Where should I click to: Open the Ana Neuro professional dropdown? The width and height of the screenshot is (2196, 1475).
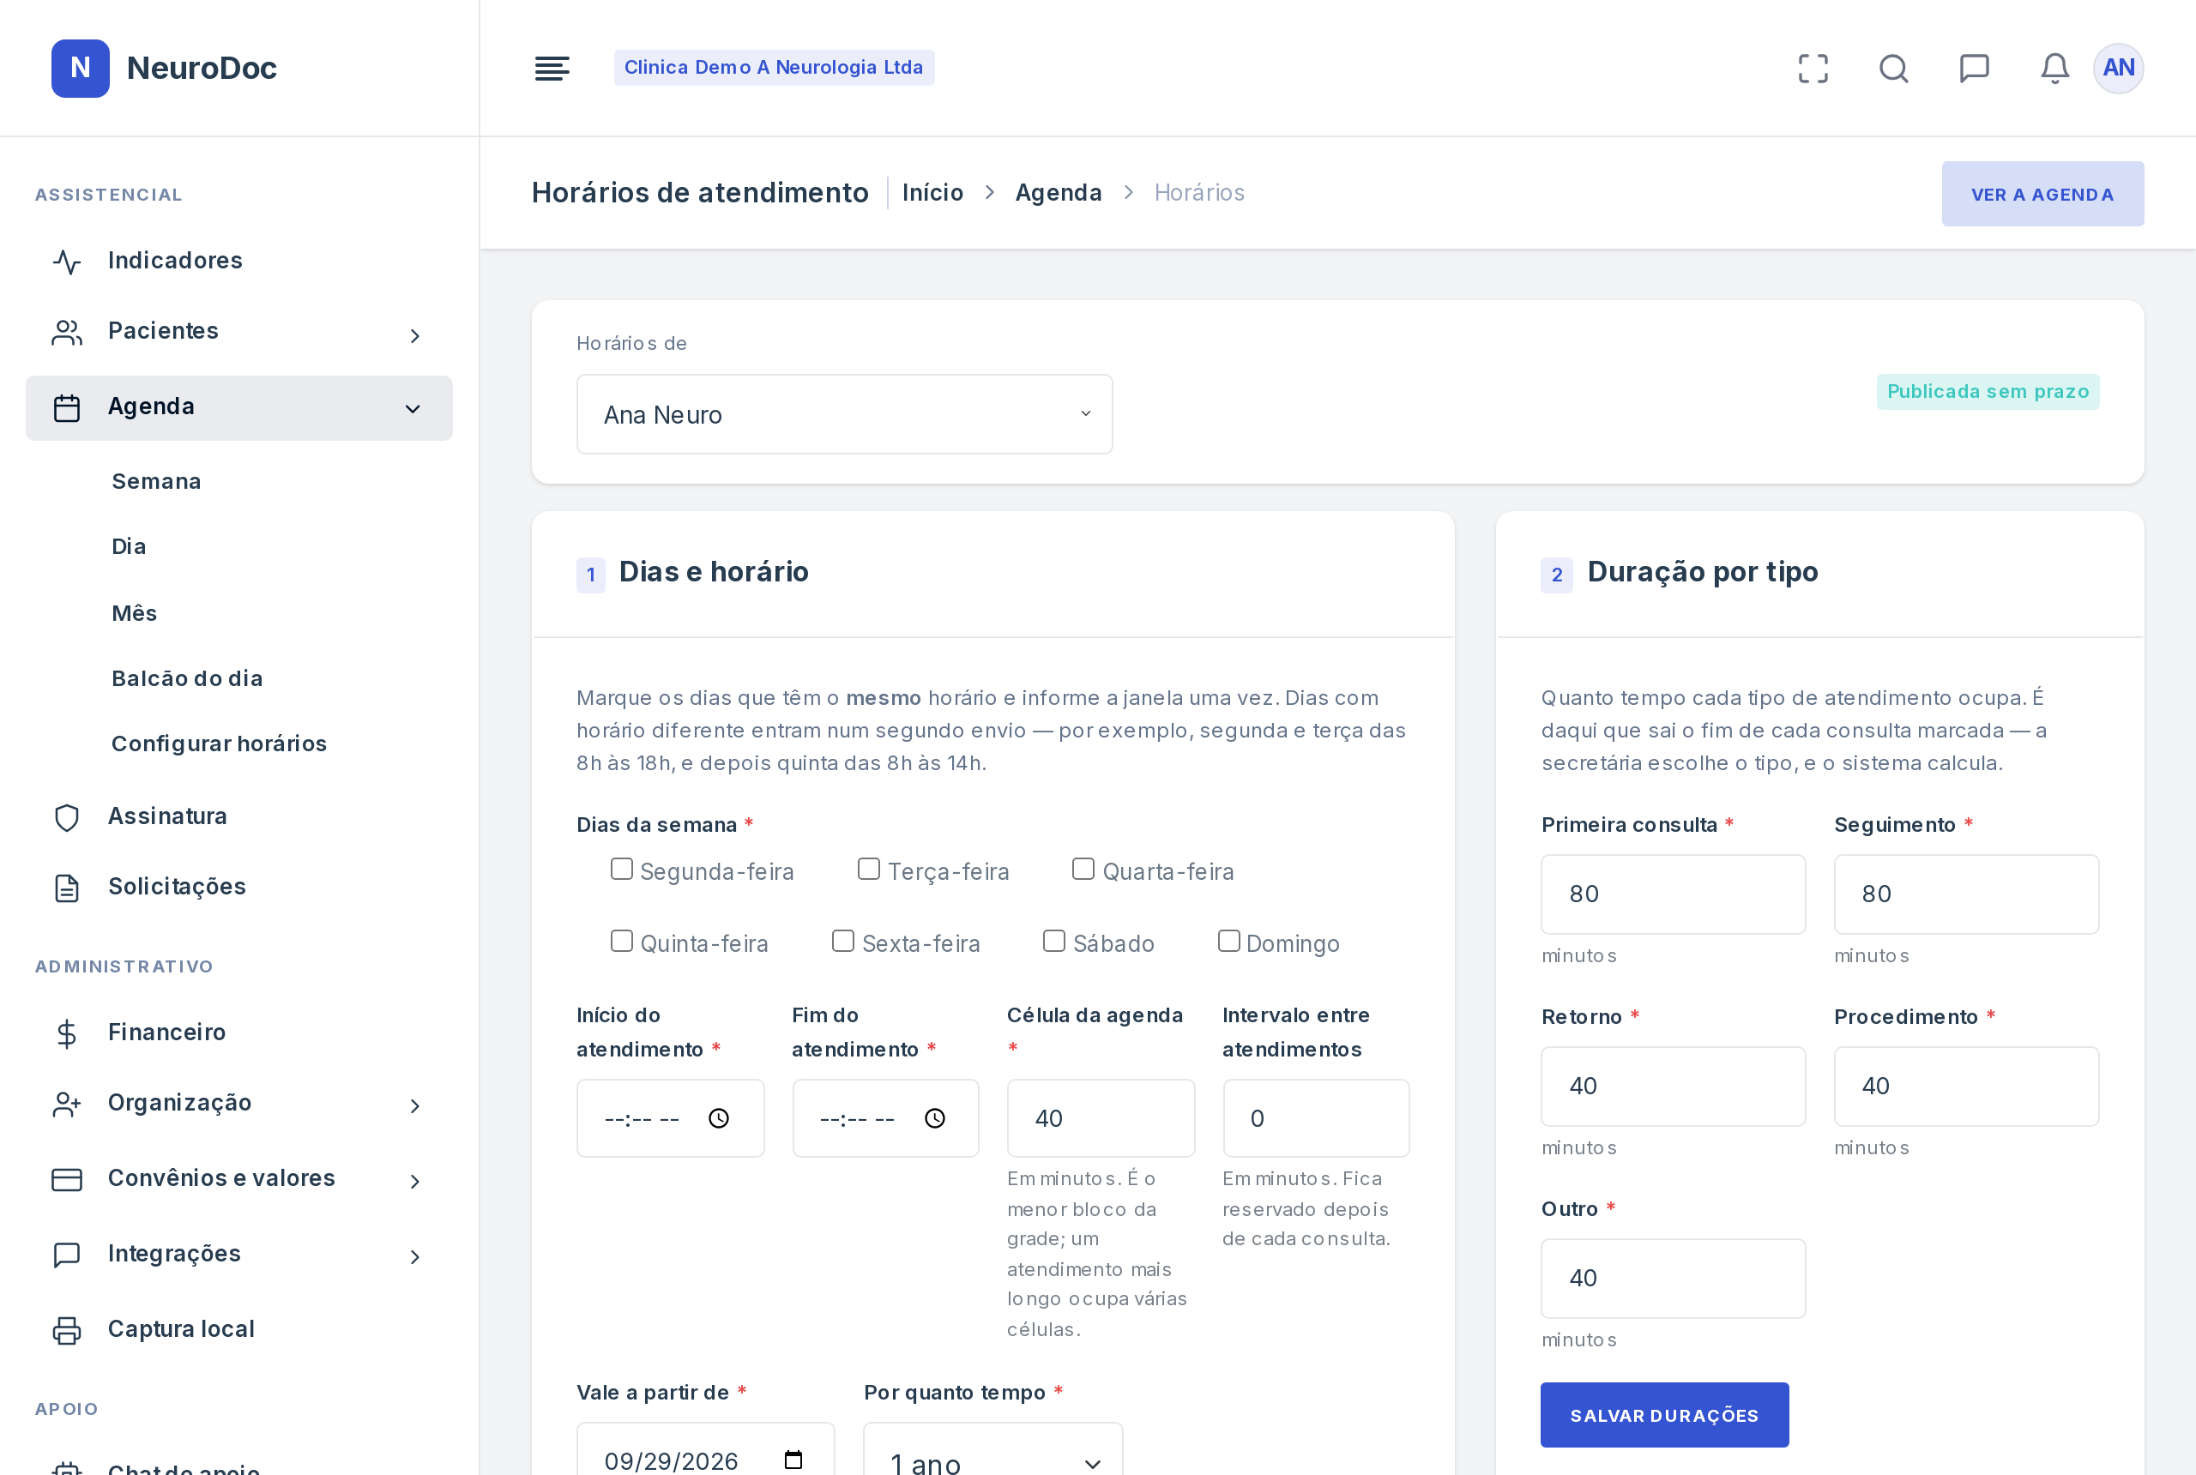pyautogui.click(x=843, y=414)
